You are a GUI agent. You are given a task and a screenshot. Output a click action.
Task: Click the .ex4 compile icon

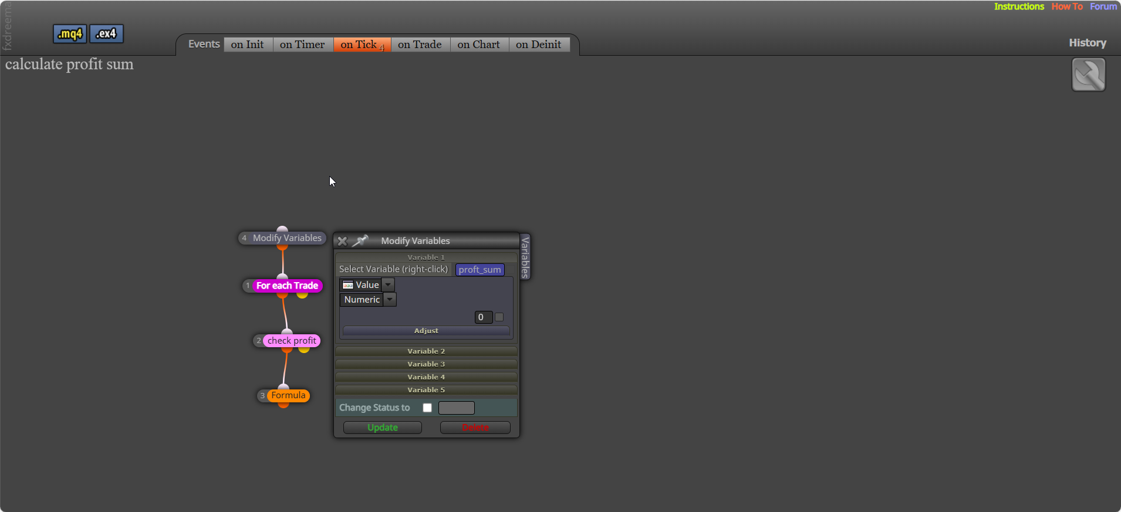point(106,34)
